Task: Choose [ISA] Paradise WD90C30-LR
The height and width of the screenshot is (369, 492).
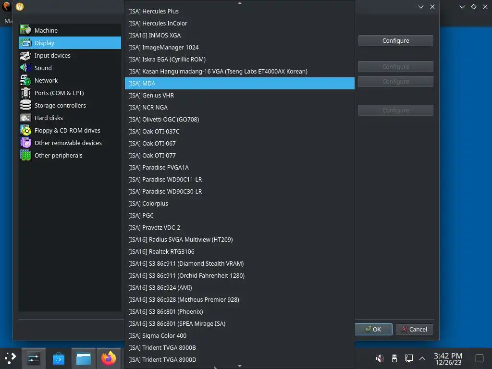Action: coord(240,191)
